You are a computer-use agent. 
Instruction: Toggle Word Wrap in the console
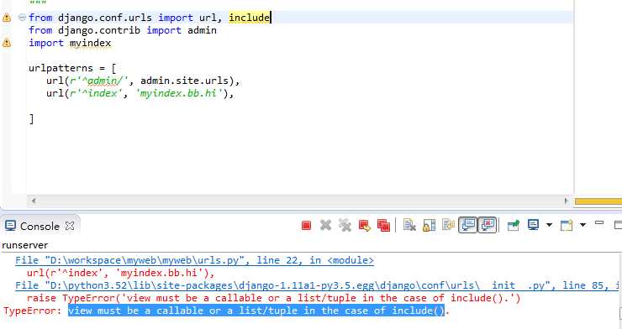448,225
